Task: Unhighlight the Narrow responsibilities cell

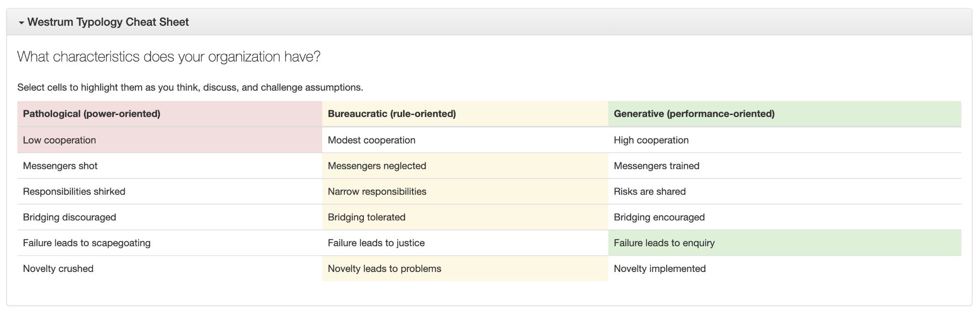Action: (465, 191)
